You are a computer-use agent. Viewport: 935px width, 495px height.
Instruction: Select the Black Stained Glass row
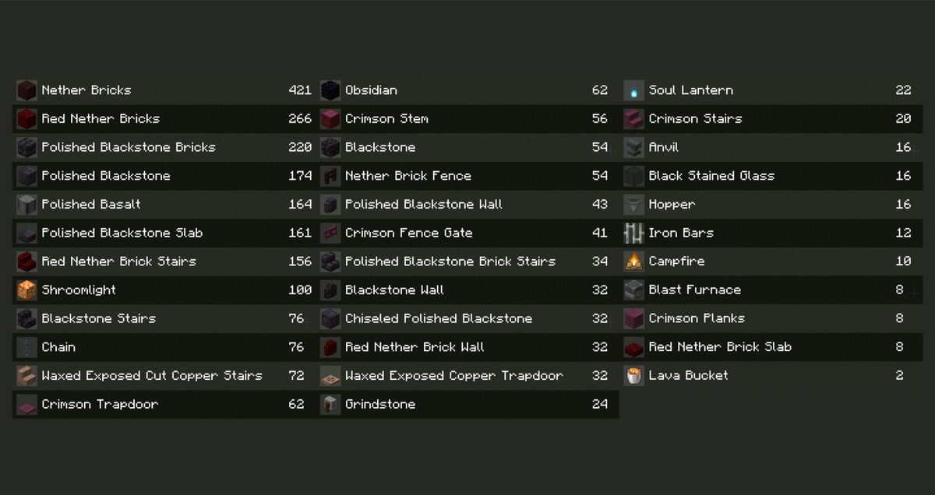click(x=771, y=176)
